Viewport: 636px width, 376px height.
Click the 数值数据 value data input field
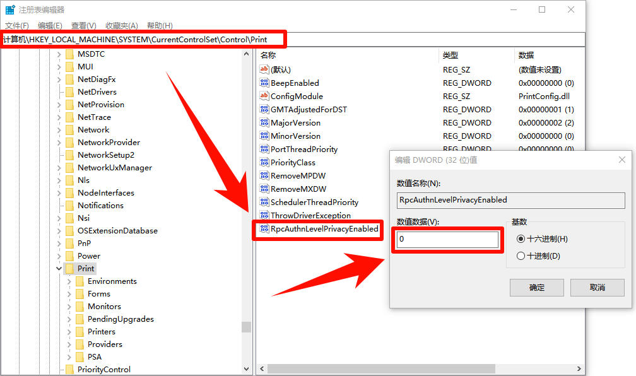click(x=448, y=240)
